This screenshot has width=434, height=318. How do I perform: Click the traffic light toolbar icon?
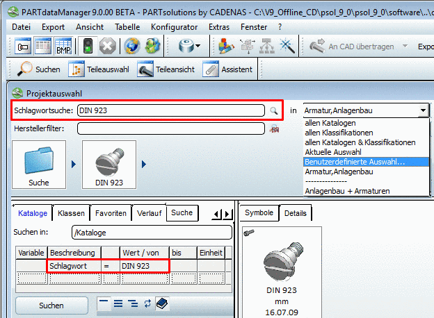click(88, 46)
